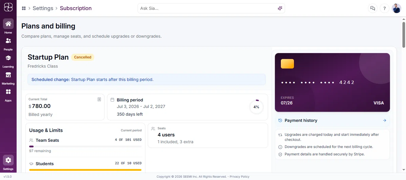Click the SEEMI logo at top left
The height and width of the screenshot is (180, 406).
point(8,7)
